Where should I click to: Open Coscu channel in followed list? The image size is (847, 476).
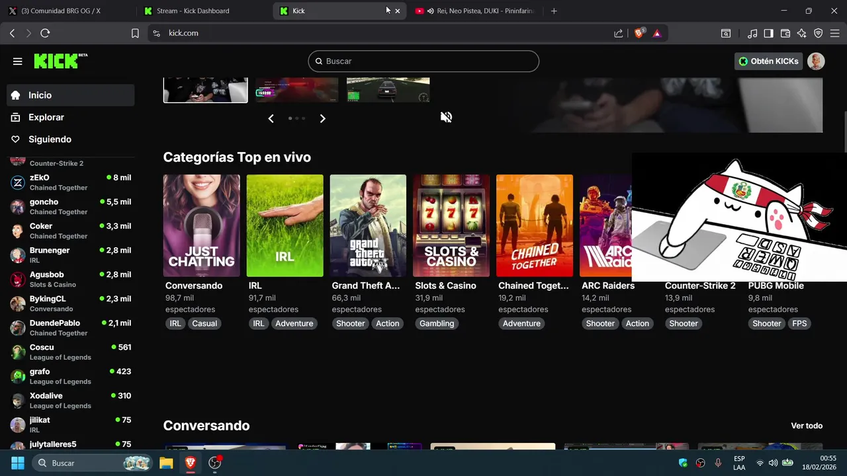[71, 352]
